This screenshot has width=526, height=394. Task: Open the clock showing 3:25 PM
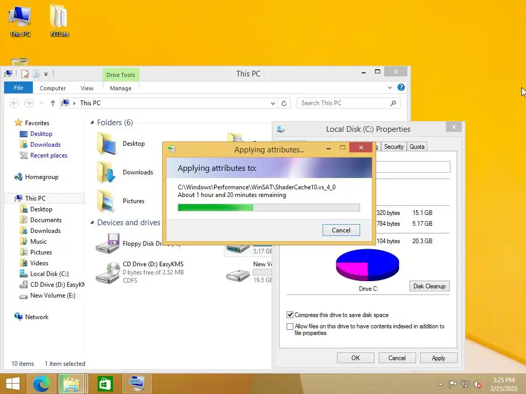(x=503, y=384)
